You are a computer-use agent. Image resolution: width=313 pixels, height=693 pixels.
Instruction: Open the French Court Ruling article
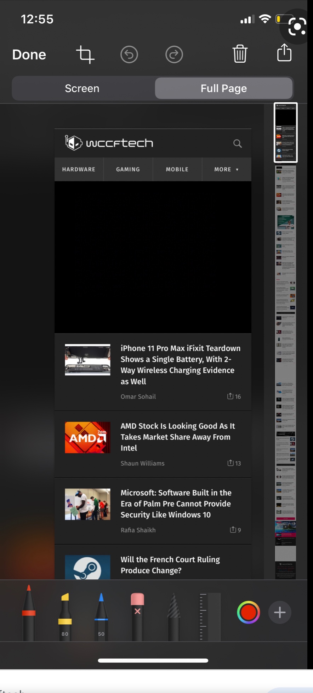click(x=170, y=565)
